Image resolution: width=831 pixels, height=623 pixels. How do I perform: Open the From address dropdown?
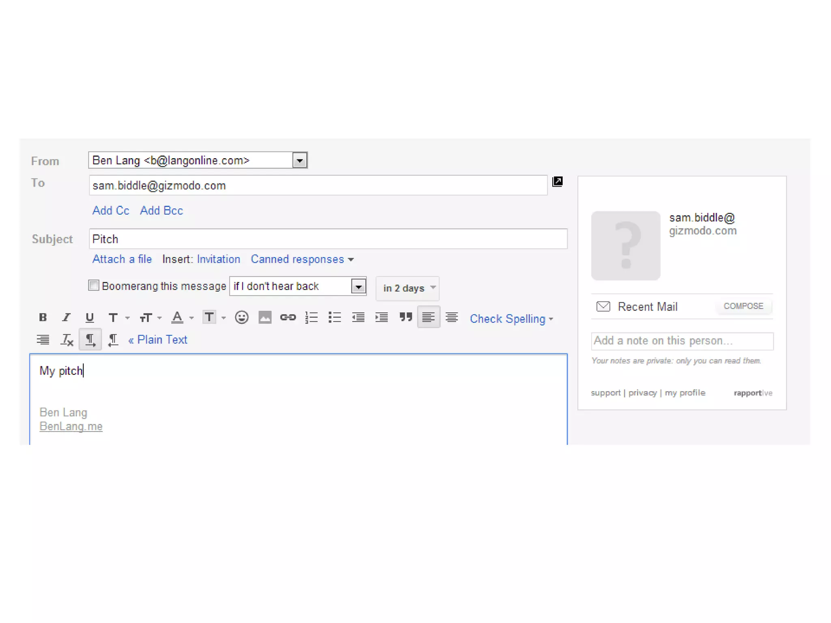click(x=299, y=160)
